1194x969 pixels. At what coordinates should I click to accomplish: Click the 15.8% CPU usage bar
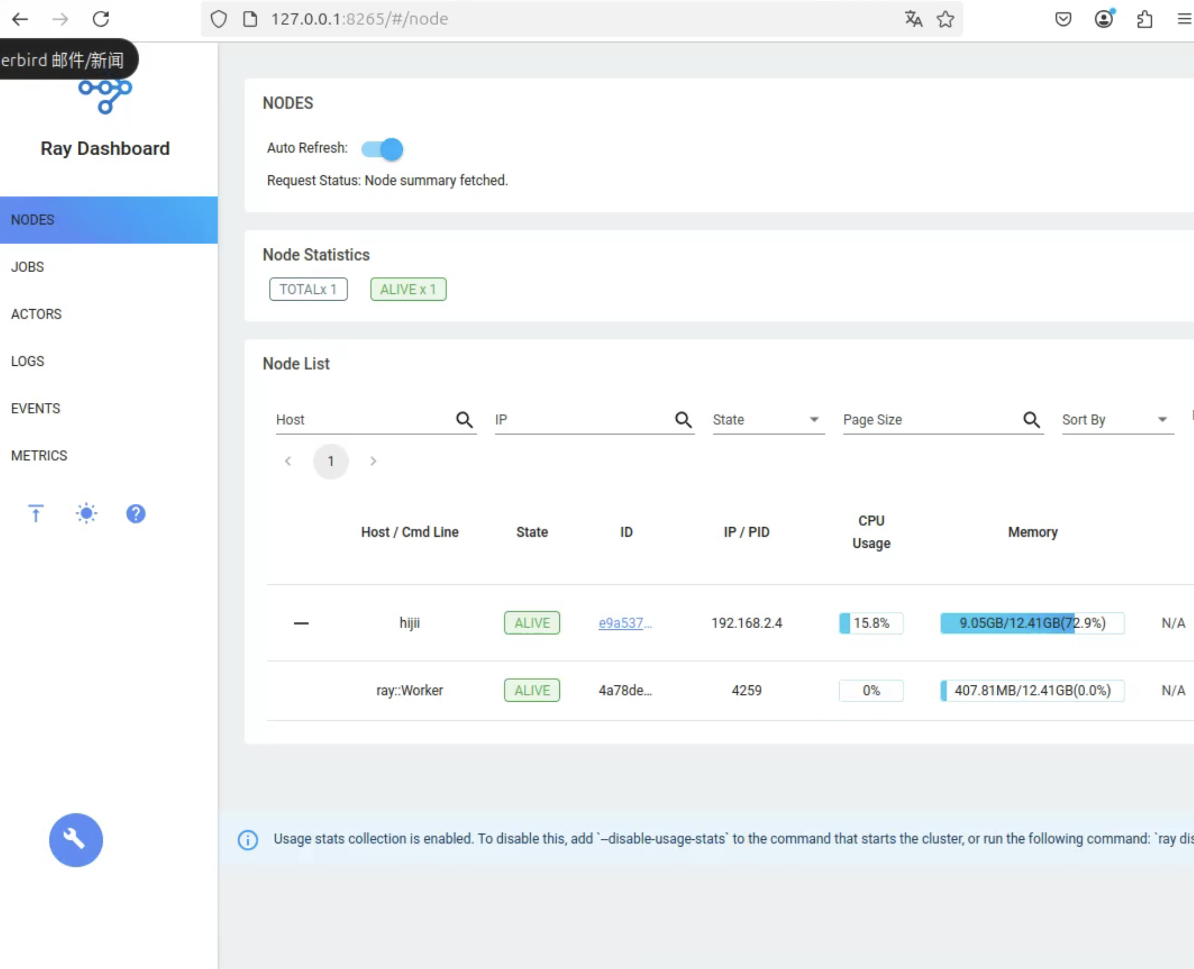pyautogui.click(x=871, y=623)
